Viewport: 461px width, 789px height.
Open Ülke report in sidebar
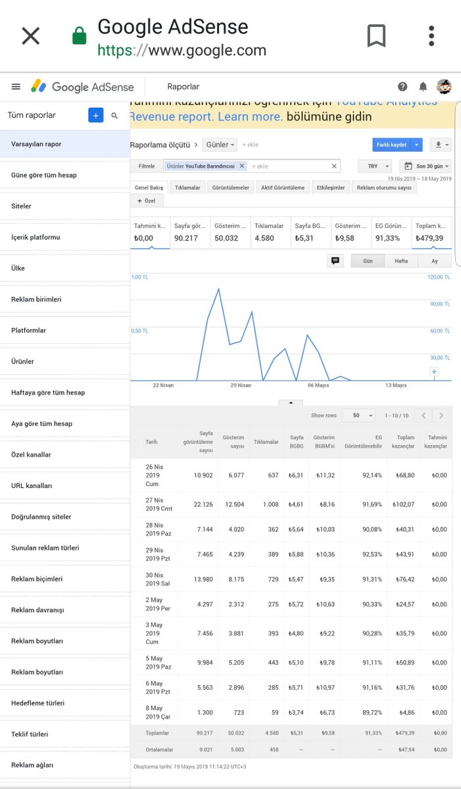(x=65, y=268)
